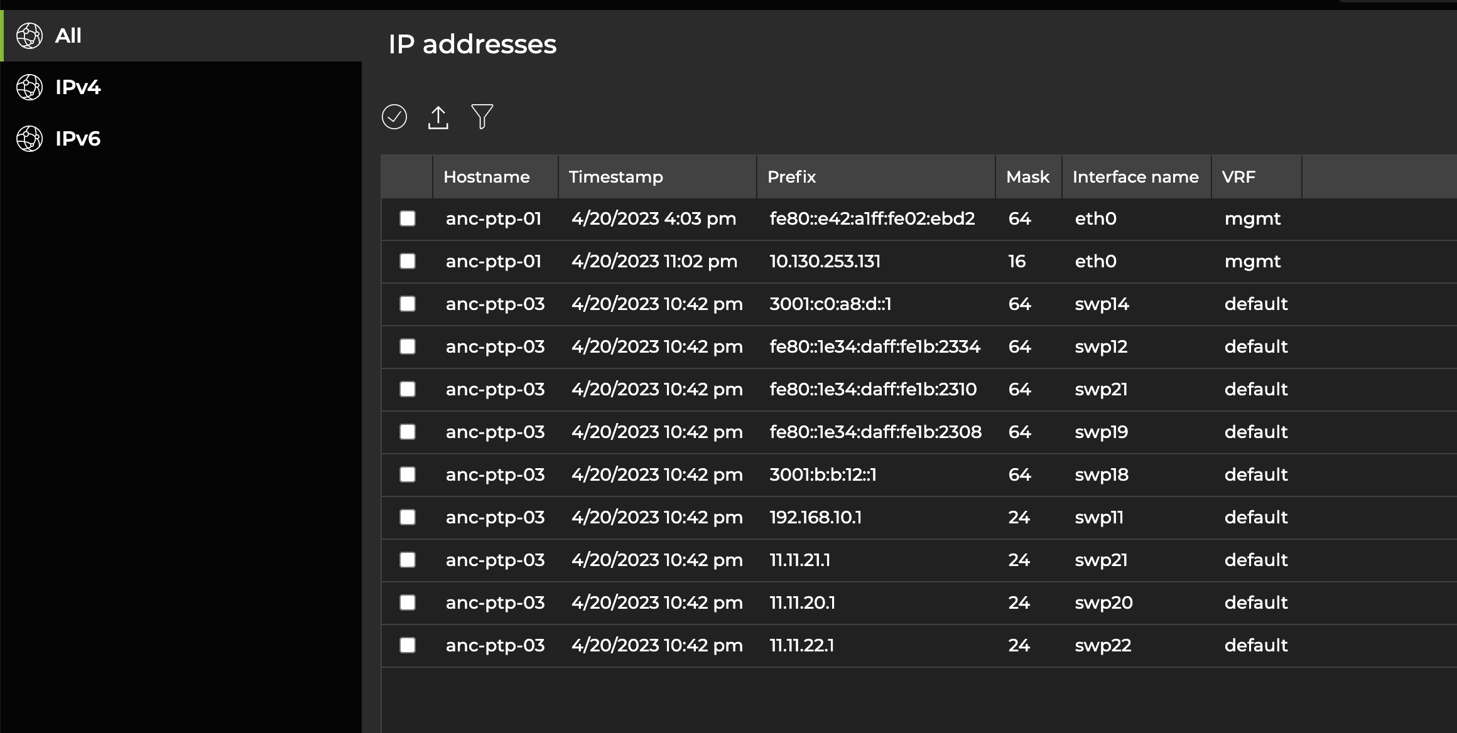Check the row with prefix 10.130.253.131
The image size is (1457, 733).
click(408, 261)
